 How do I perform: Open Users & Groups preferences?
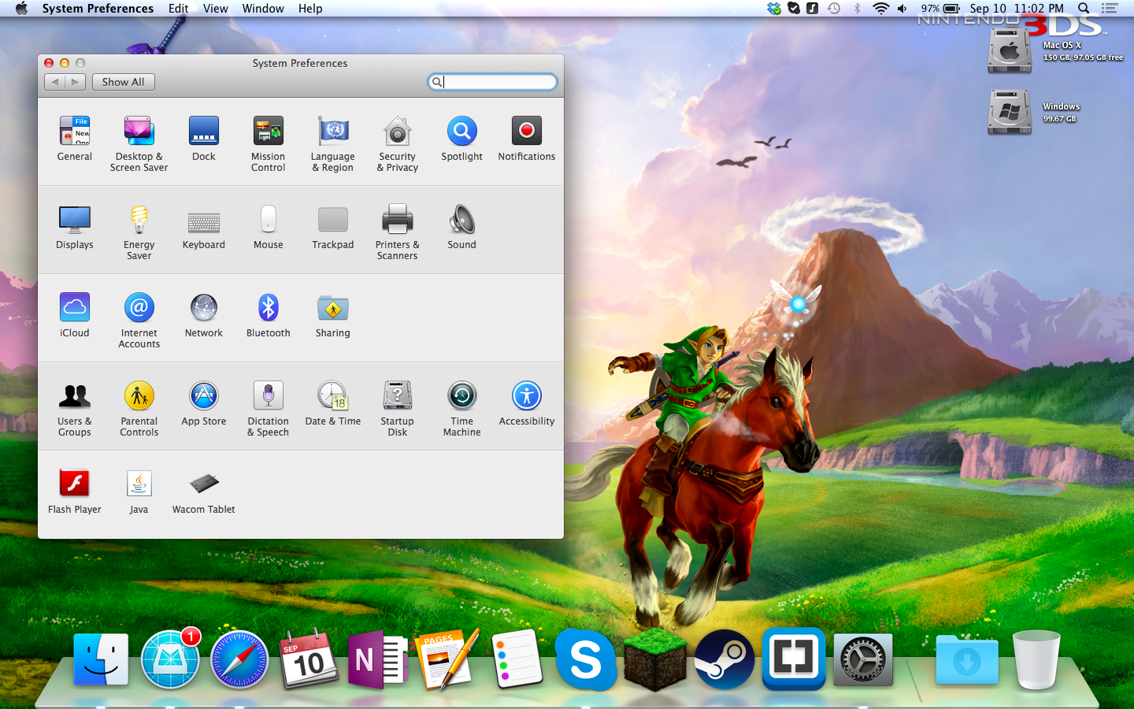75,409
